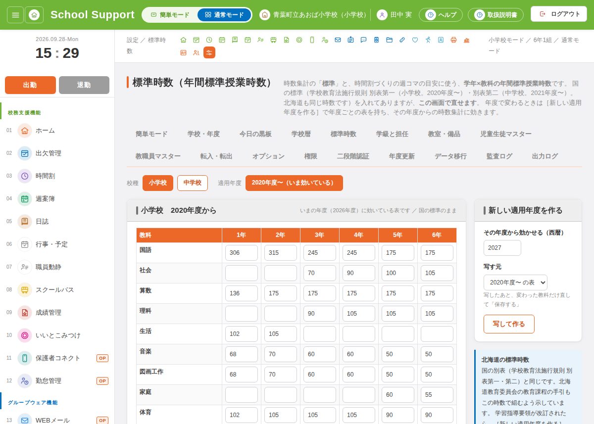Open 時間割 in the left sidebar
The image size is (594, 424).
pos(57,176)
